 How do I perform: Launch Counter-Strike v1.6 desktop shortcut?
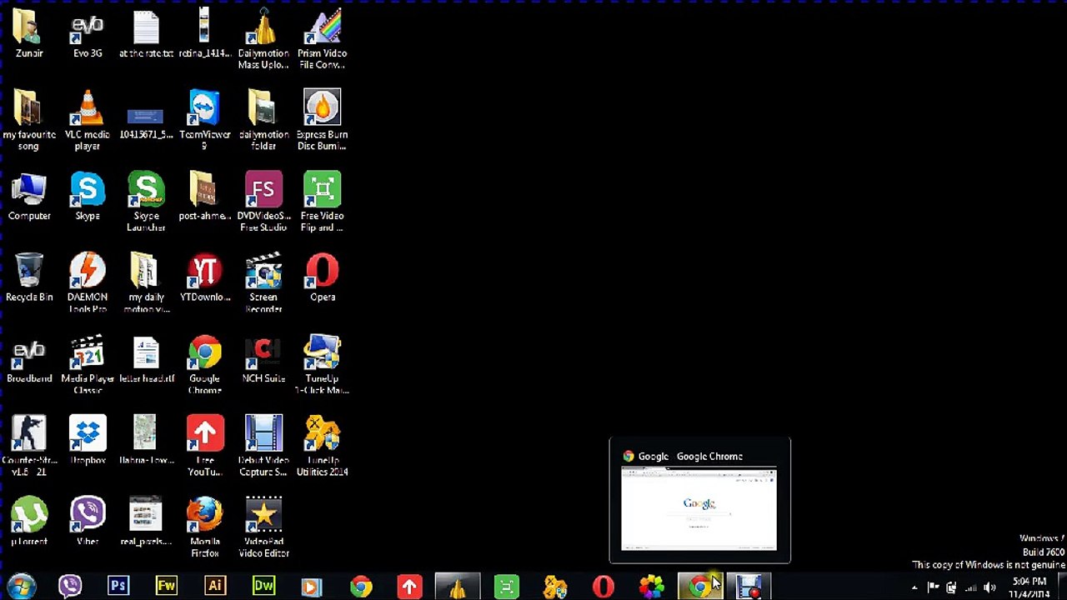tap(29, 446)
